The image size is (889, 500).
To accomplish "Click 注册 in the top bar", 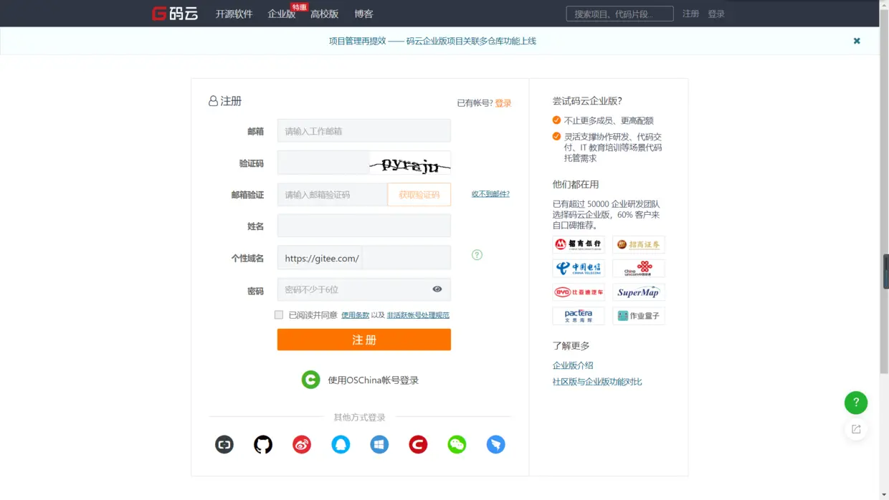I will tap(690, 14).
